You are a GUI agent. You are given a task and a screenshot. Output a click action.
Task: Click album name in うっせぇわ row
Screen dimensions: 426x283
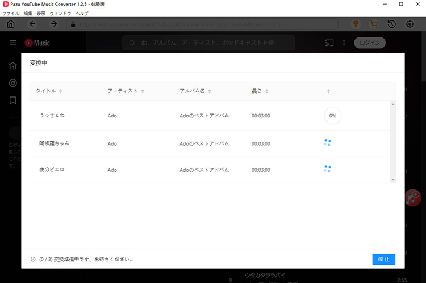tap(204, 116)
